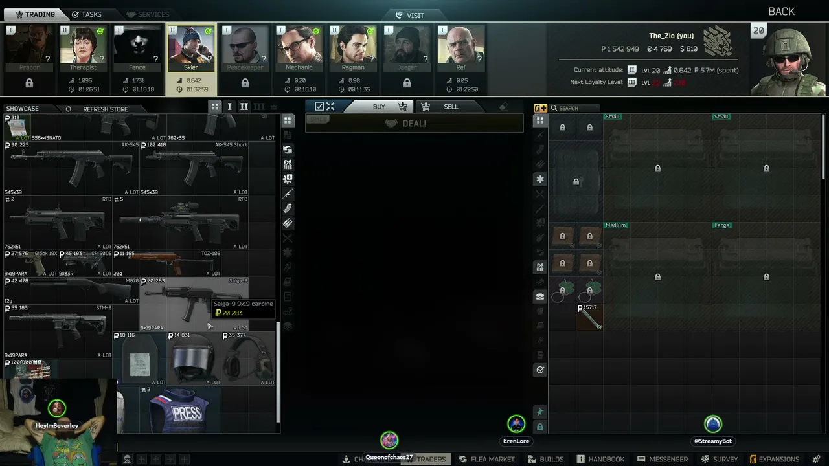The height and width of the screenshot is (466, 829).
Task: Open the settings gear in the bottom bar
Action: tap(816, 459)
